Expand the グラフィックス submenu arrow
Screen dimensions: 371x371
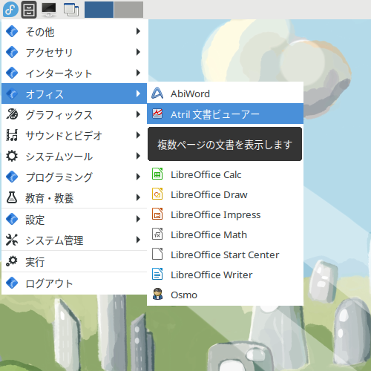tap(138, 114)
